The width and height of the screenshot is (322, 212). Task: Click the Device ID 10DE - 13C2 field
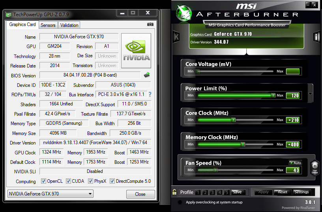pyautogui.click(x=53, y=85)
